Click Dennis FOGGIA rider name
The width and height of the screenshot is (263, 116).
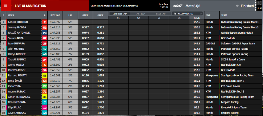[x=17, y=102]
